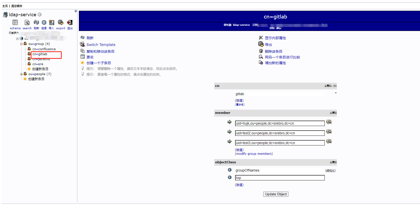This screenshot has width=420, height=206.
Task: Click the 主页 home menu link
Action: point(5,6)
